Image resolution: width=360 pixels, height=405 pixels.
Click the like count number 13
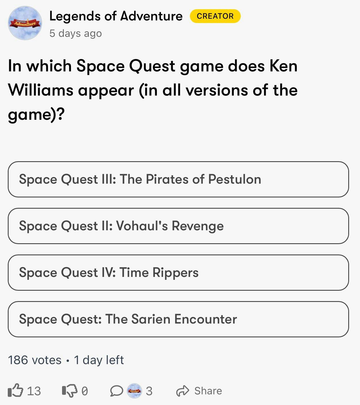[34, 391]
